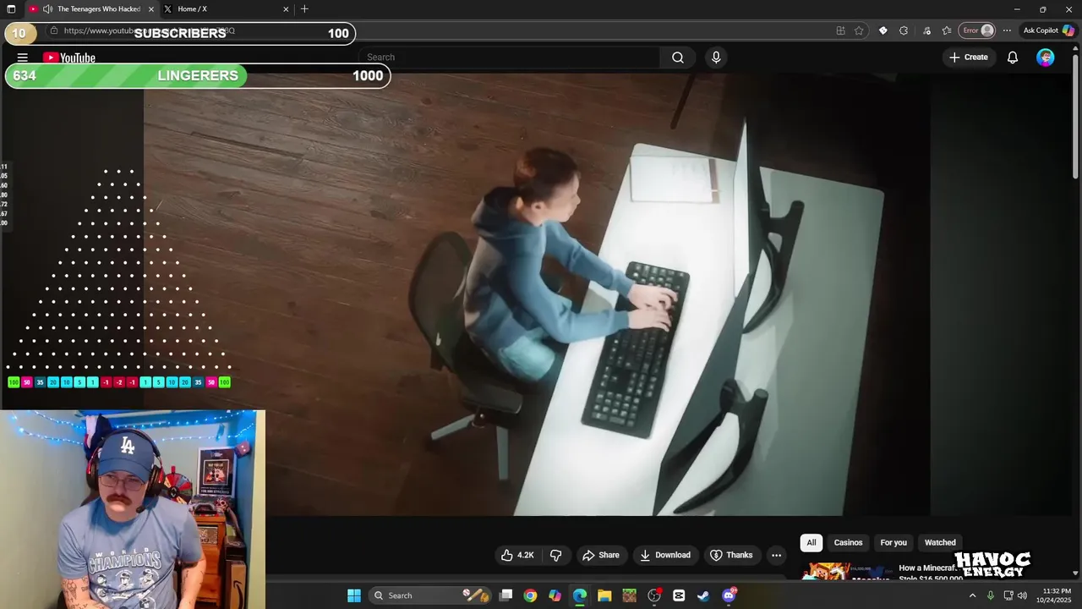Click the Share button under the video

pos(601,555)
